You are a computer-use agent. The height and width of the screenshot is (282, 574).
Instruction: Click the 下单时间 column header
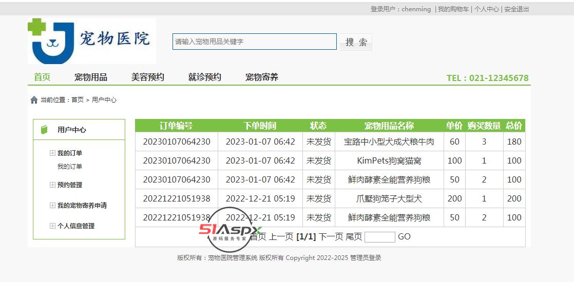pyautogui.click(x=260, y=126)
